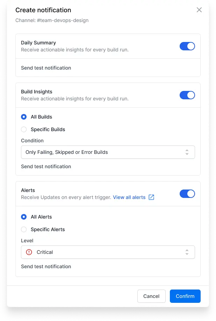Choose the Specific Alerts radio option

tap(24, 229)
